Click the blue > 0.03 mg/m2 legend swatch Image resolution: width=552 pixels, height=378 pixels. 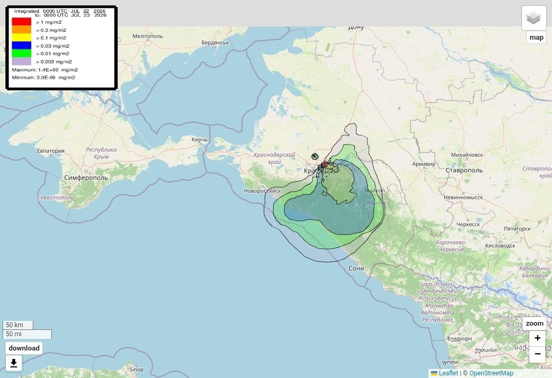click(x=22, y=45)
